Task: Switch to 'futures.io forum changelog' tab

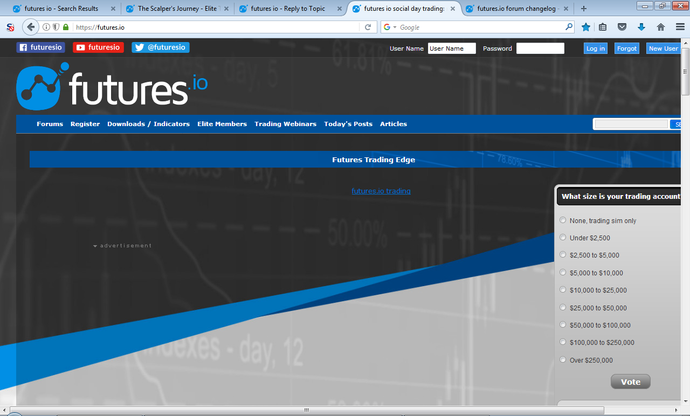Action: pos(516,9)
